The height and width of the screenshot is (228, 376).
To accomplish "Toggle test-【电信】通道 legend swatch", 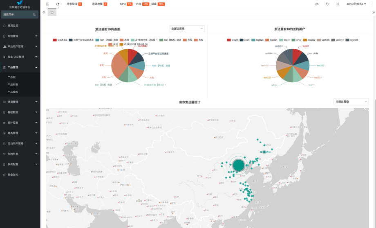I will point(97,40).
